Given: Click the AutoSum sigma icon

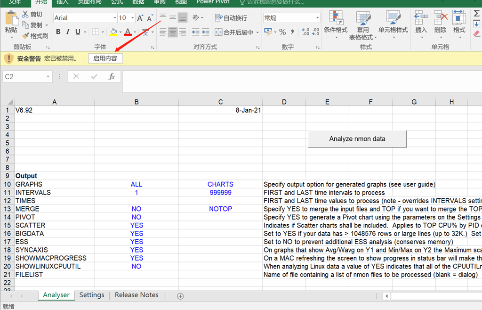Looking at the screenshot, I should (x=476, y=14).
